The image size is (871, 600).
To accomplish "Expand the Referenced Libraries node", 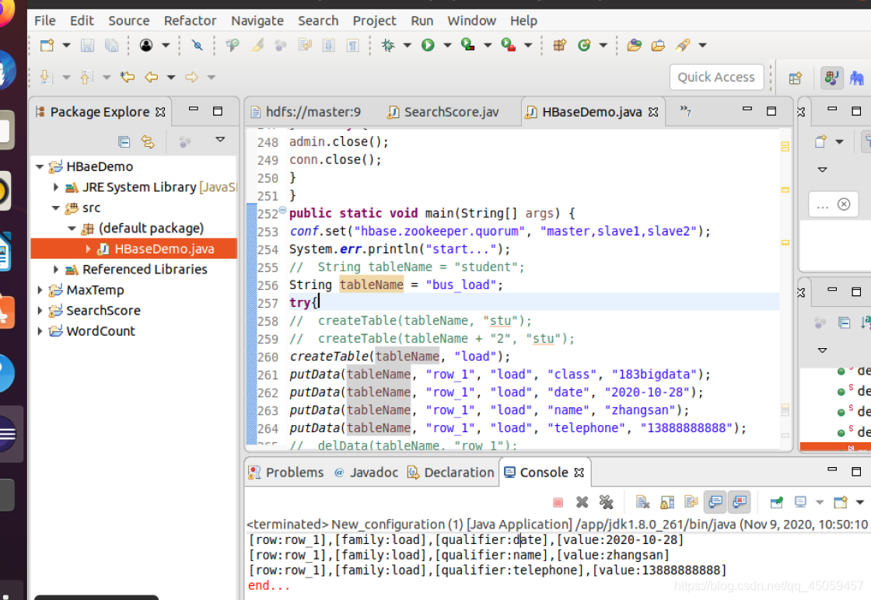I will [x=55, y=269].
